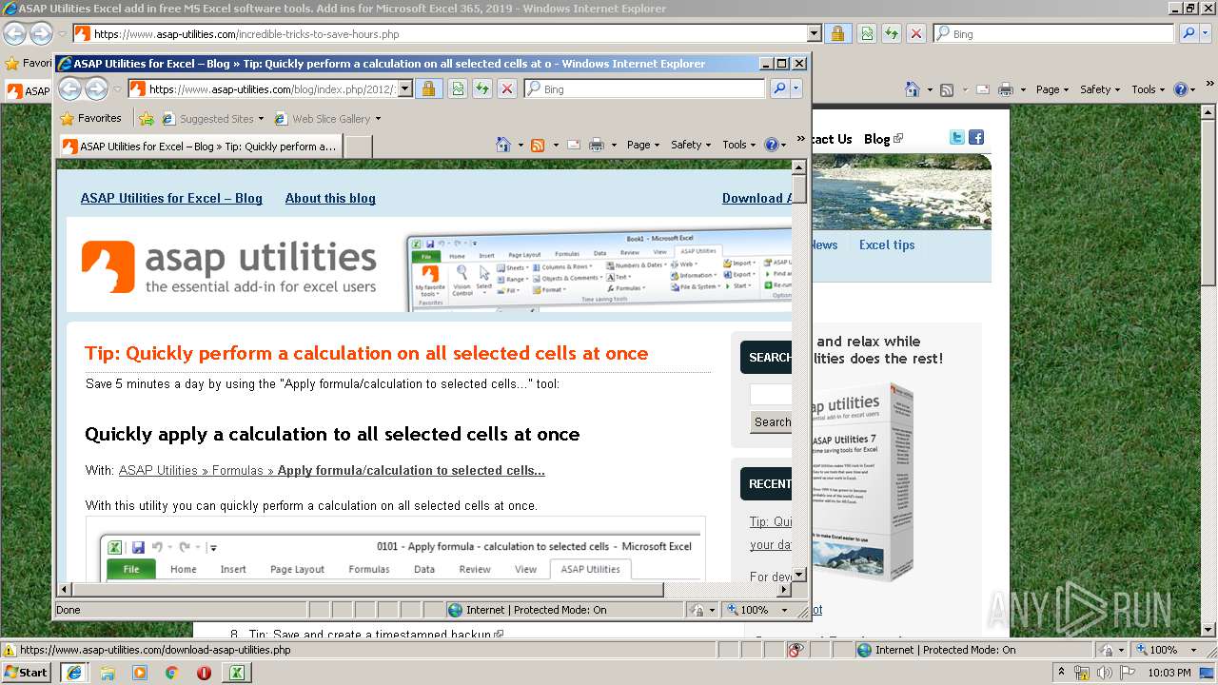This screenshot has height=685, width=1218.
Task: Click Twitter icon on ASAP Utilities page
Action: point(957,138)
